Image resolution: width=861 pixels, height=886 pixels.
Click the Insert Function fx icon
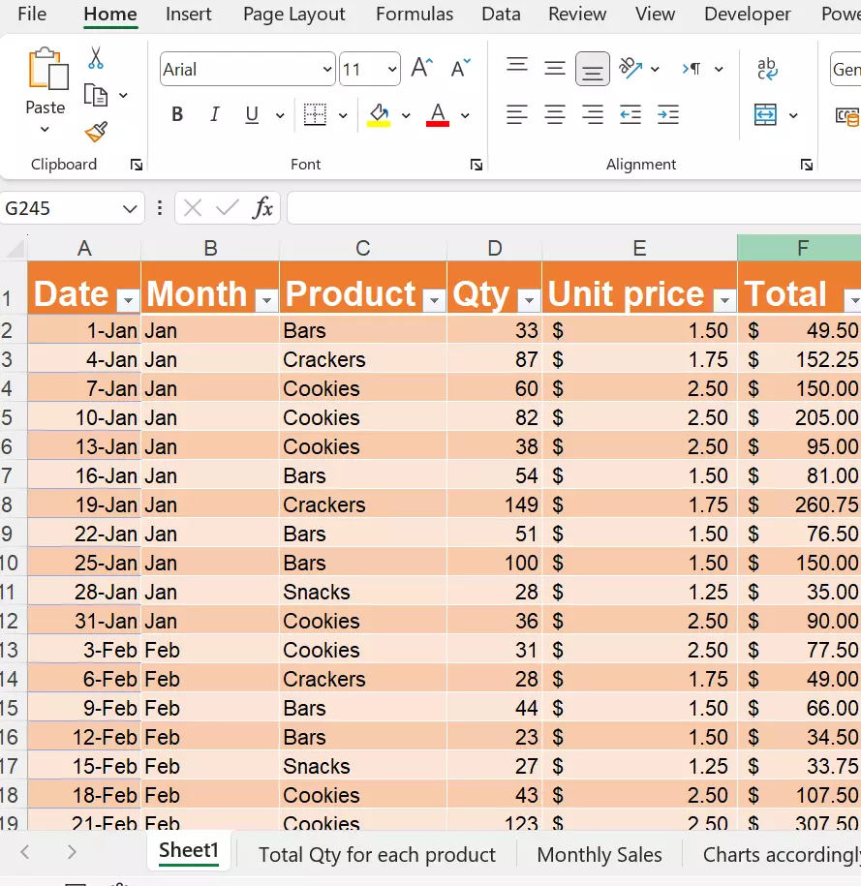[262, 208]
